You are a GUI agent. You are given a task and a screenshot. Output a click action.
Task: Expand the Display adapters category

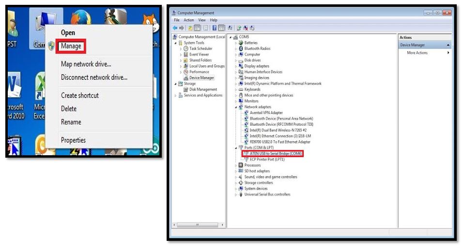tap(236, 66)
